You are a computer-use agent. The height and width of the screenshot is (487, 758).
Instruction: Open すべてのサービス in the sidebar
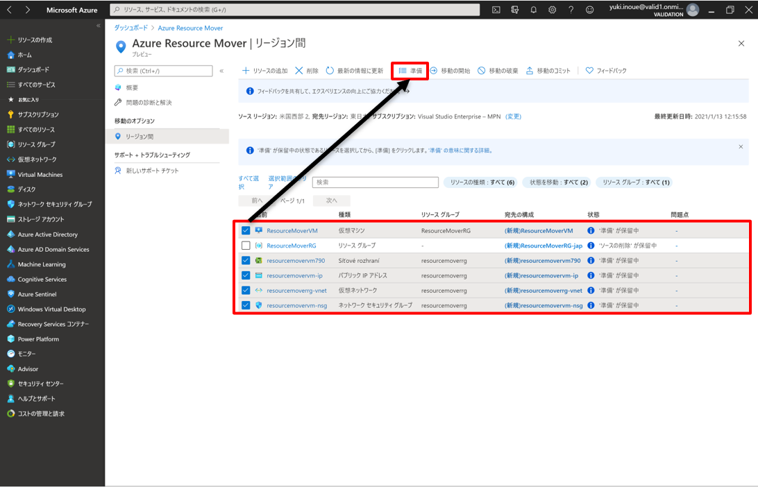pos(31,85)
